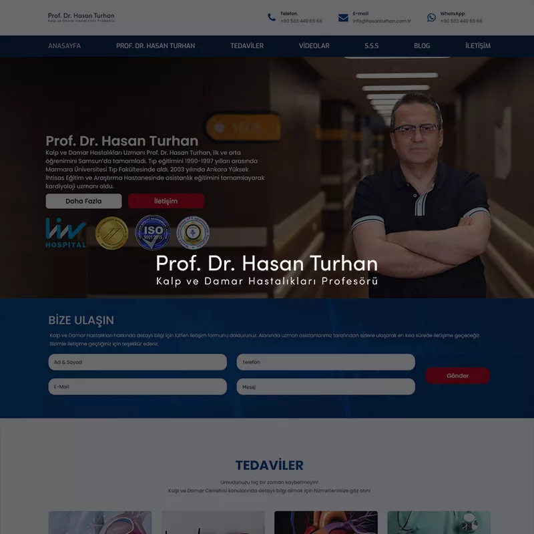Click the Telefon phone icon in header
This screenshot has width=534, height=534.
tap(270, 16)
